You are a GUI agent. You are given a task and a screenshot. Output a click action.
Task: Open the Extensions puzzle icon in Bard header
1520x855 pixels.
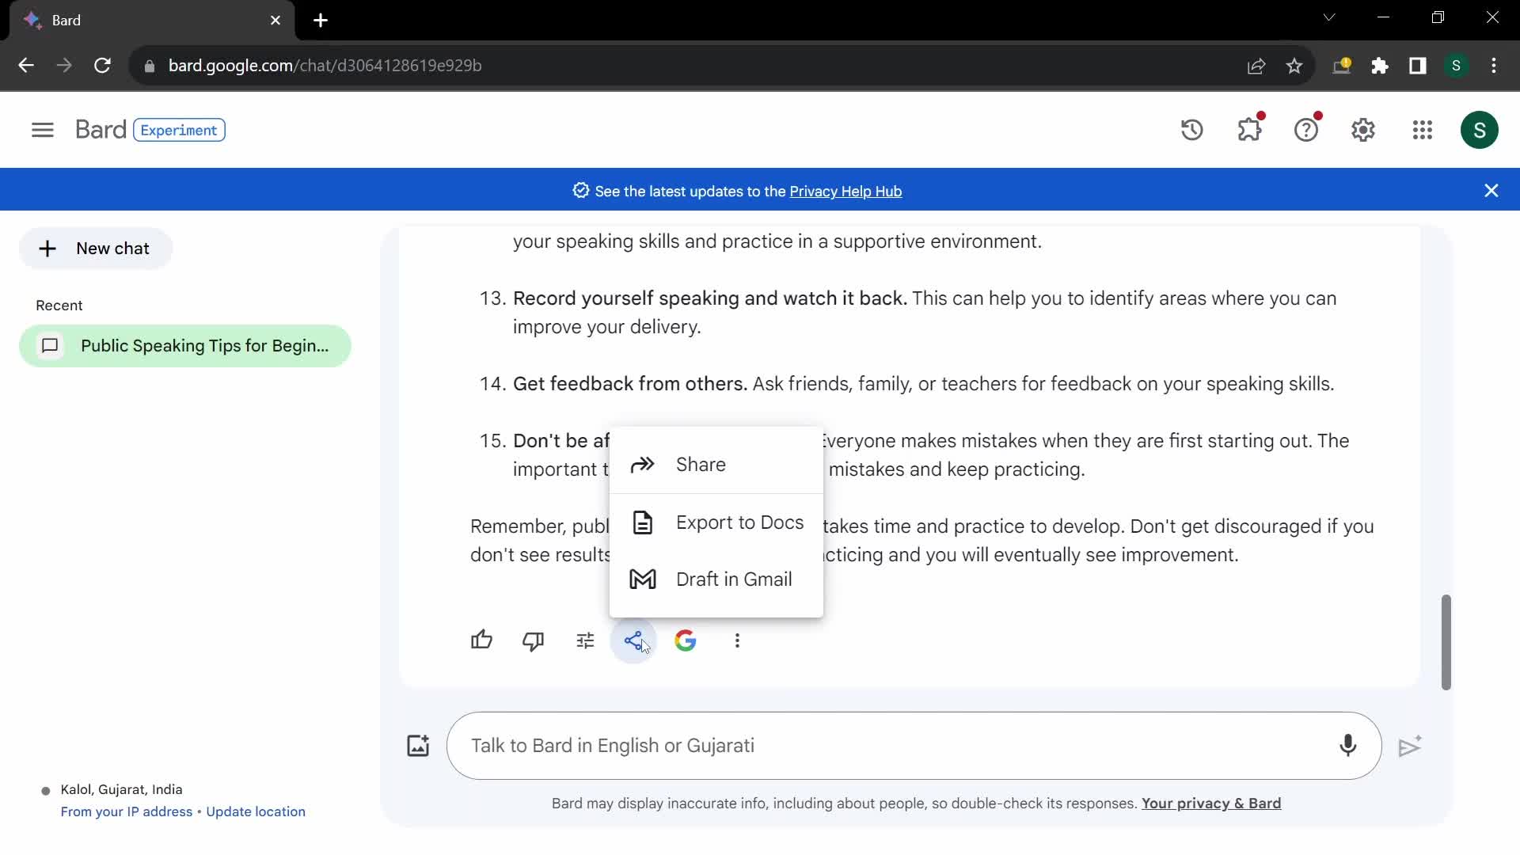pos(1249,130)
